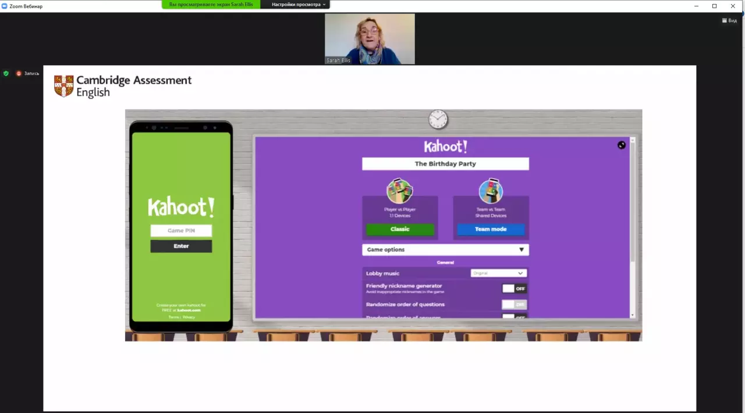Click the green screen-sharing notice bar
The width and height of the screenshot is (745, 413).
(x=211, y=4)
